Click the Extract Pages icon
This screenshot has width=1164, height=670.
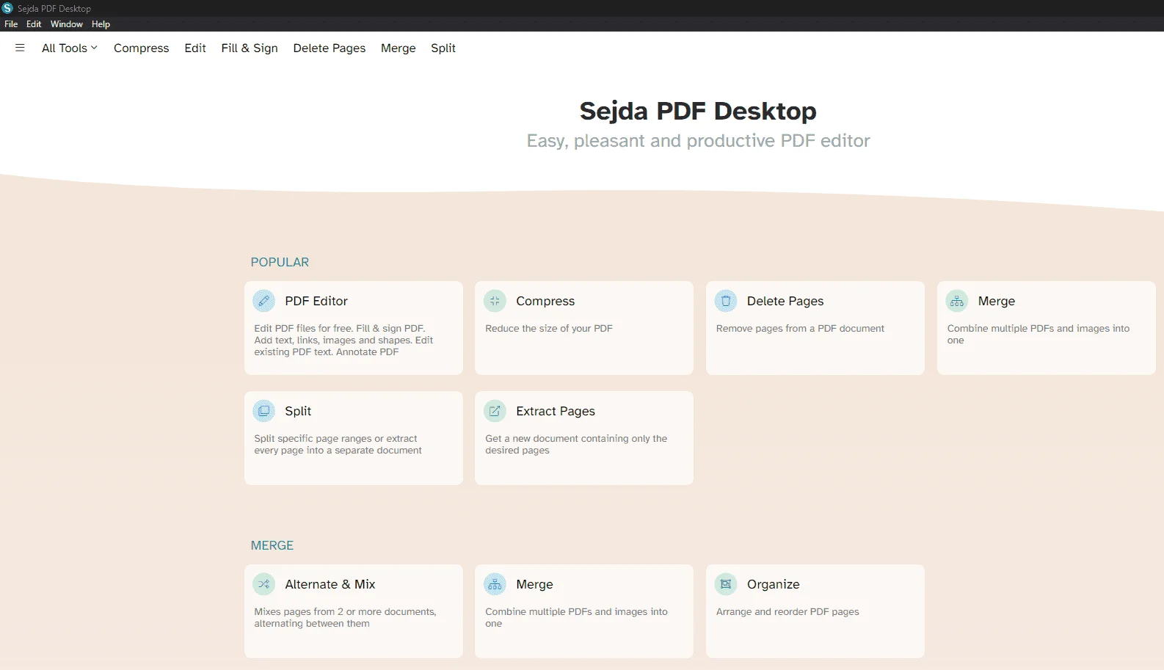(x=495, y=411)
